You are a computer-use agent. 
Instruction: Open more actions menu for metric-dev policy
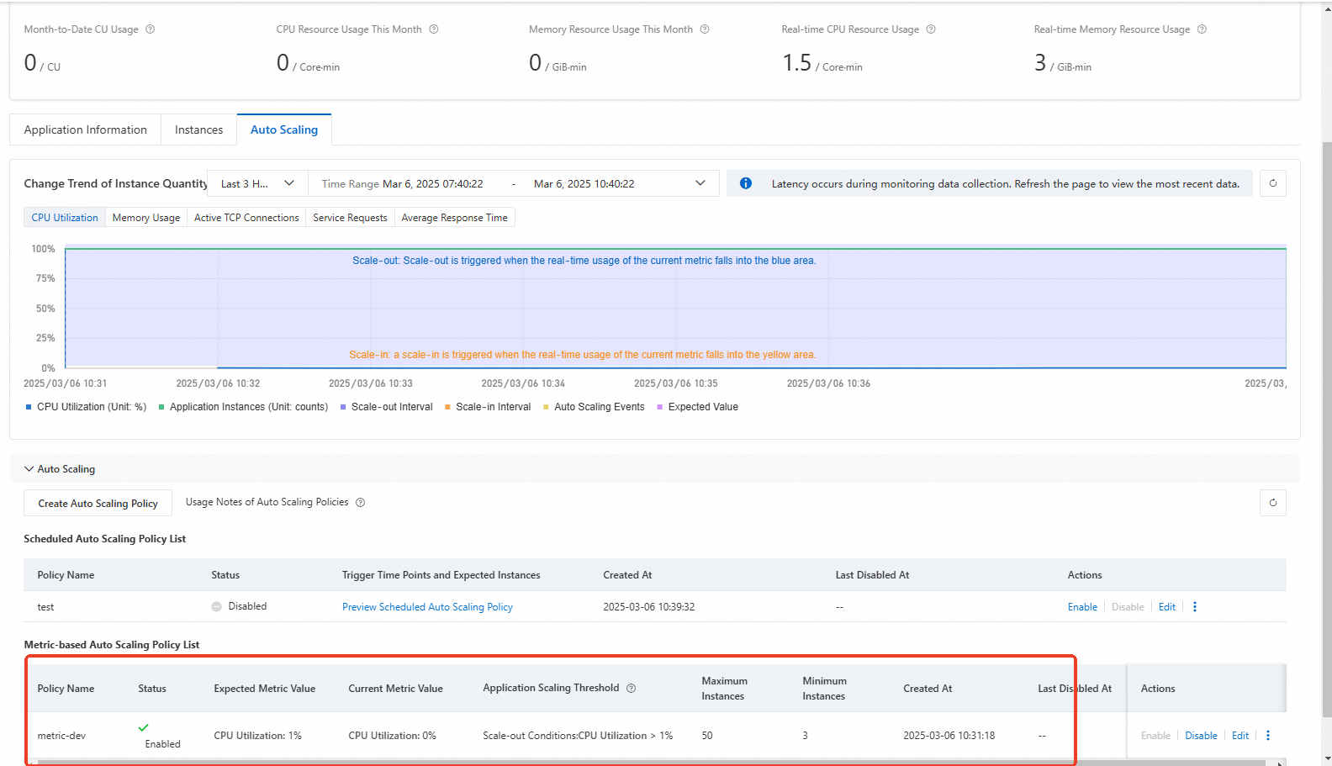[1268, 736]
